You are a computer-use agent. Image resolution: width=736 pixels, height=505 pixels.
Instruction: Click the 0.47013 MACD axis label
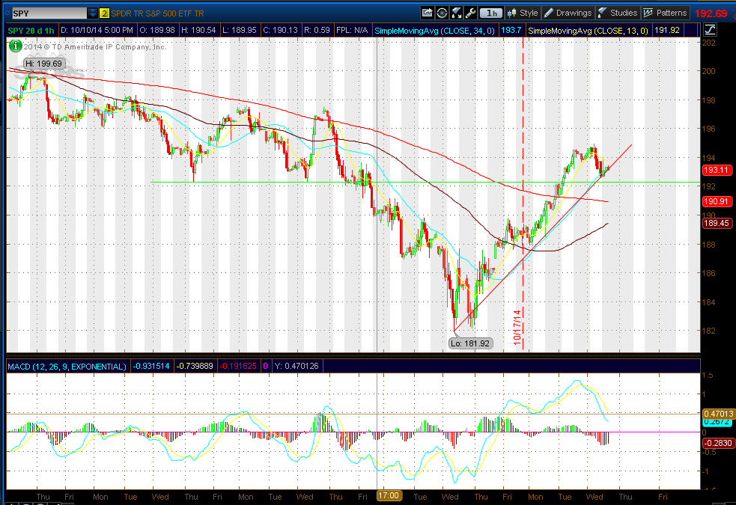[718, 414]
